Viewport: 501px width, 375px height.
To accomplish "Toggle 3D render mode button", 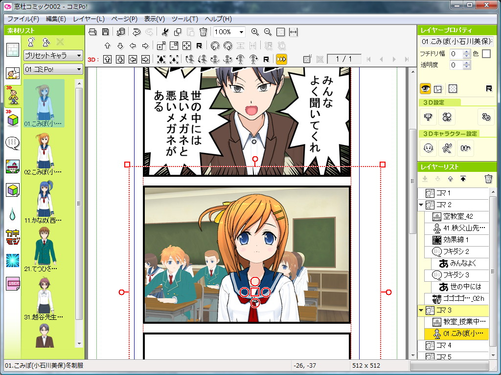I will [x=486, y=117].
